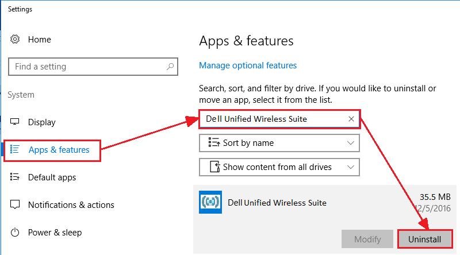460x255 pixels.
Task: Select the Display monitor icon
Action: click(x=15, y=122)
